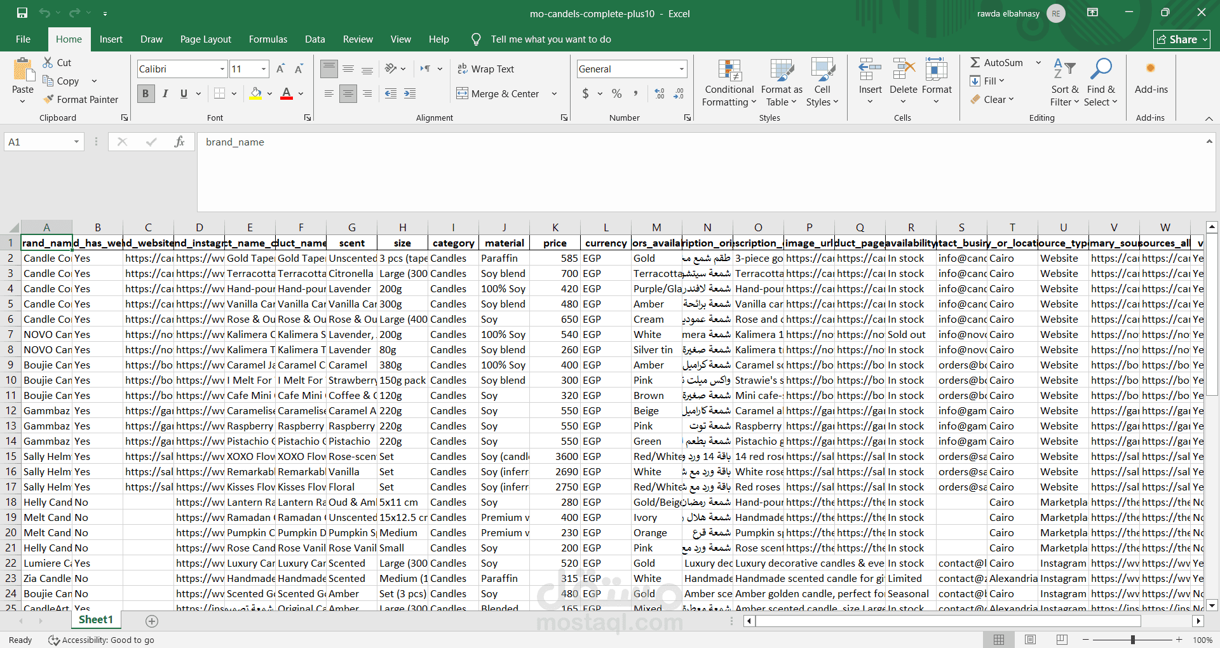
Task: Open Conditional Formatting
Action: [x=729, y=83]
